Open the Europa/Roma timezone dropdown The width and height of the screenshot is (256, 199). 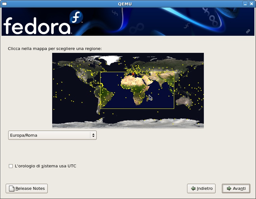pyautogui.click(x=52, y=135)
